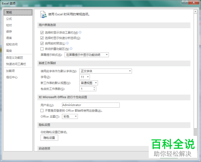Screen dimensions: 201x162
Task: Click info icon beside 选择时显示浮动工具栏
Action: [80, 32]
